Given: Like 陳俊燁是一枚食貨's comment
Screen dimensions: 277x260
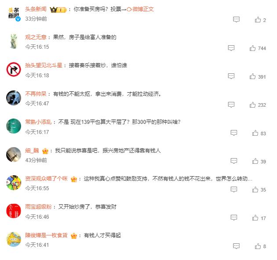Looking at the screenshot, I should (258, 246).
